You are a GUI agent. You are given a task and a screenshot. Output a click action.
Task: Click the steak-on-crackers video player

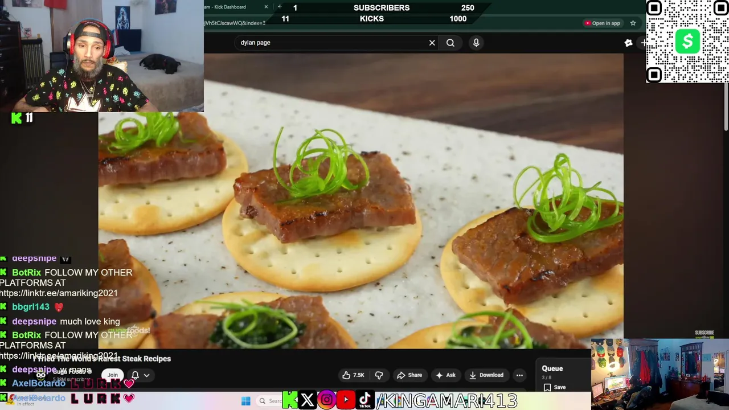coord(361,201)
